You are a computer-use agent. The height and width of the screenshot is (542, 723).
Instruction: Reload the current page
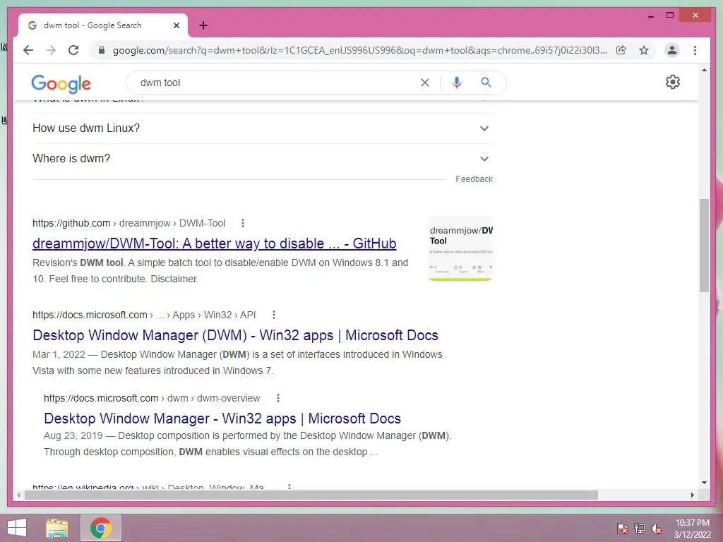click(x=73, y=50)
